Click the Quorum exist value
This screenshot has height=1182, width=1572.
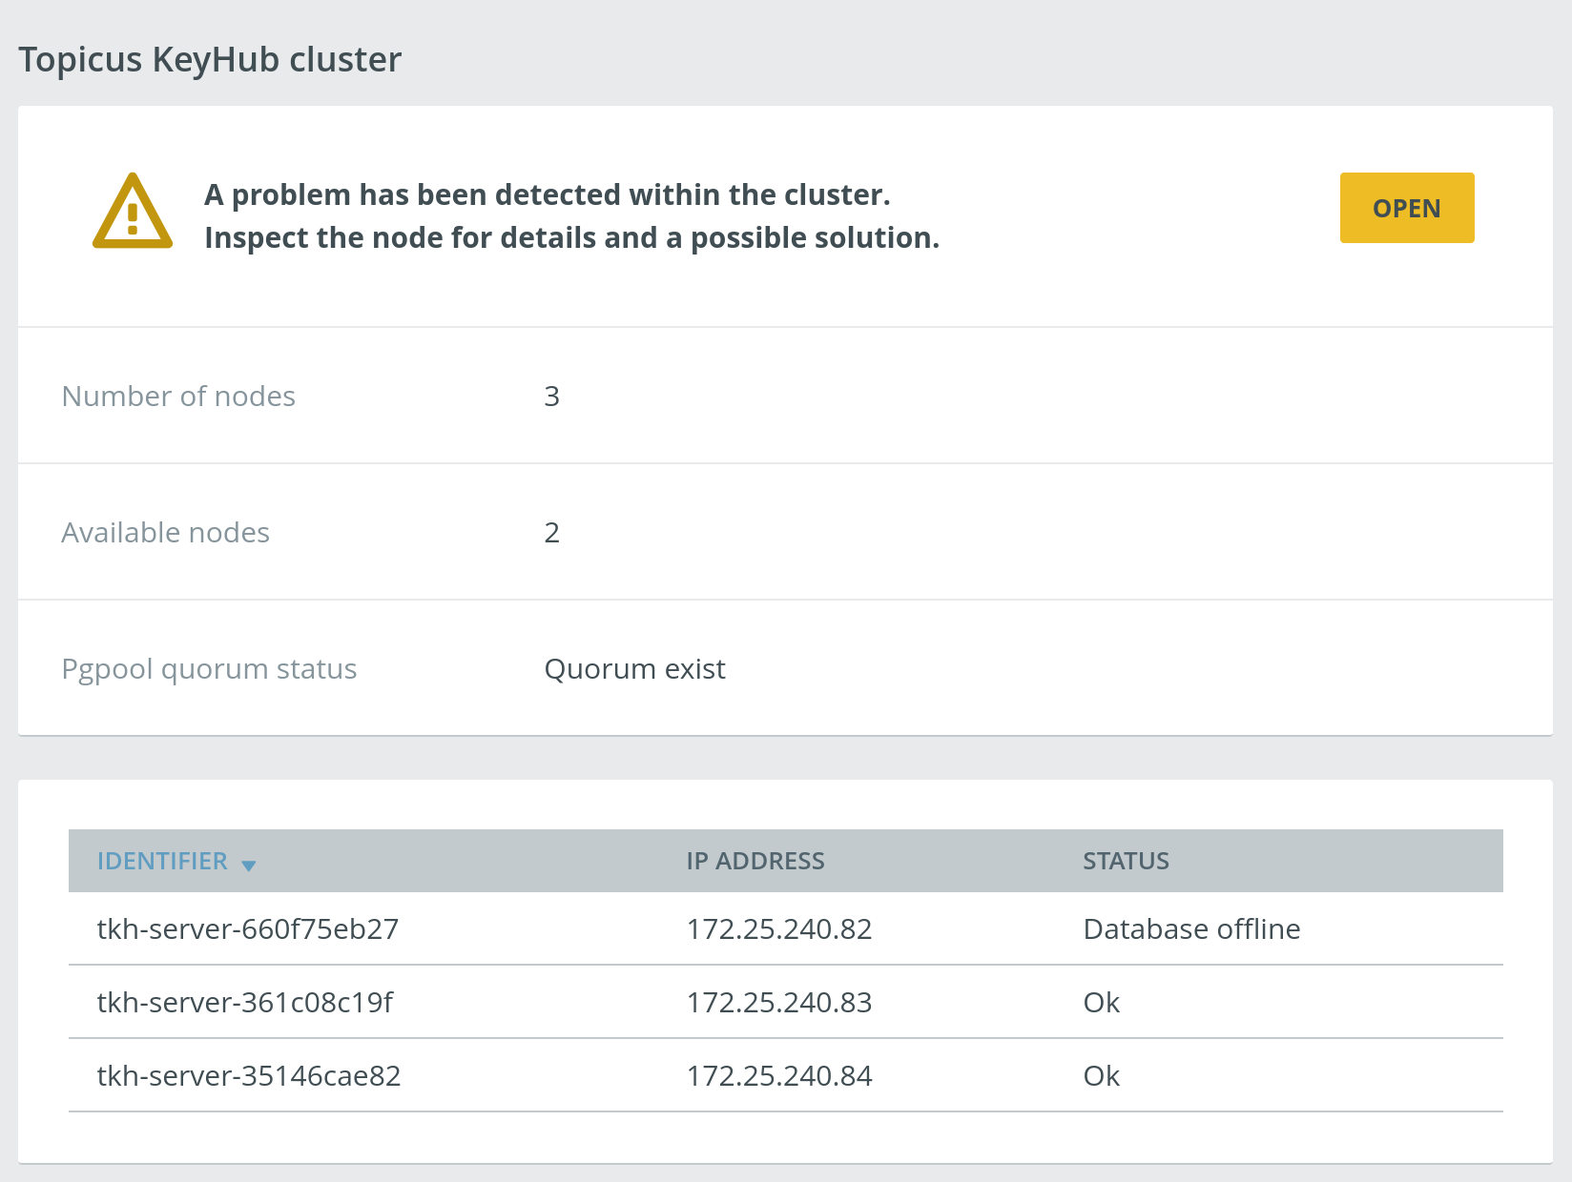[x=634, y=668]
